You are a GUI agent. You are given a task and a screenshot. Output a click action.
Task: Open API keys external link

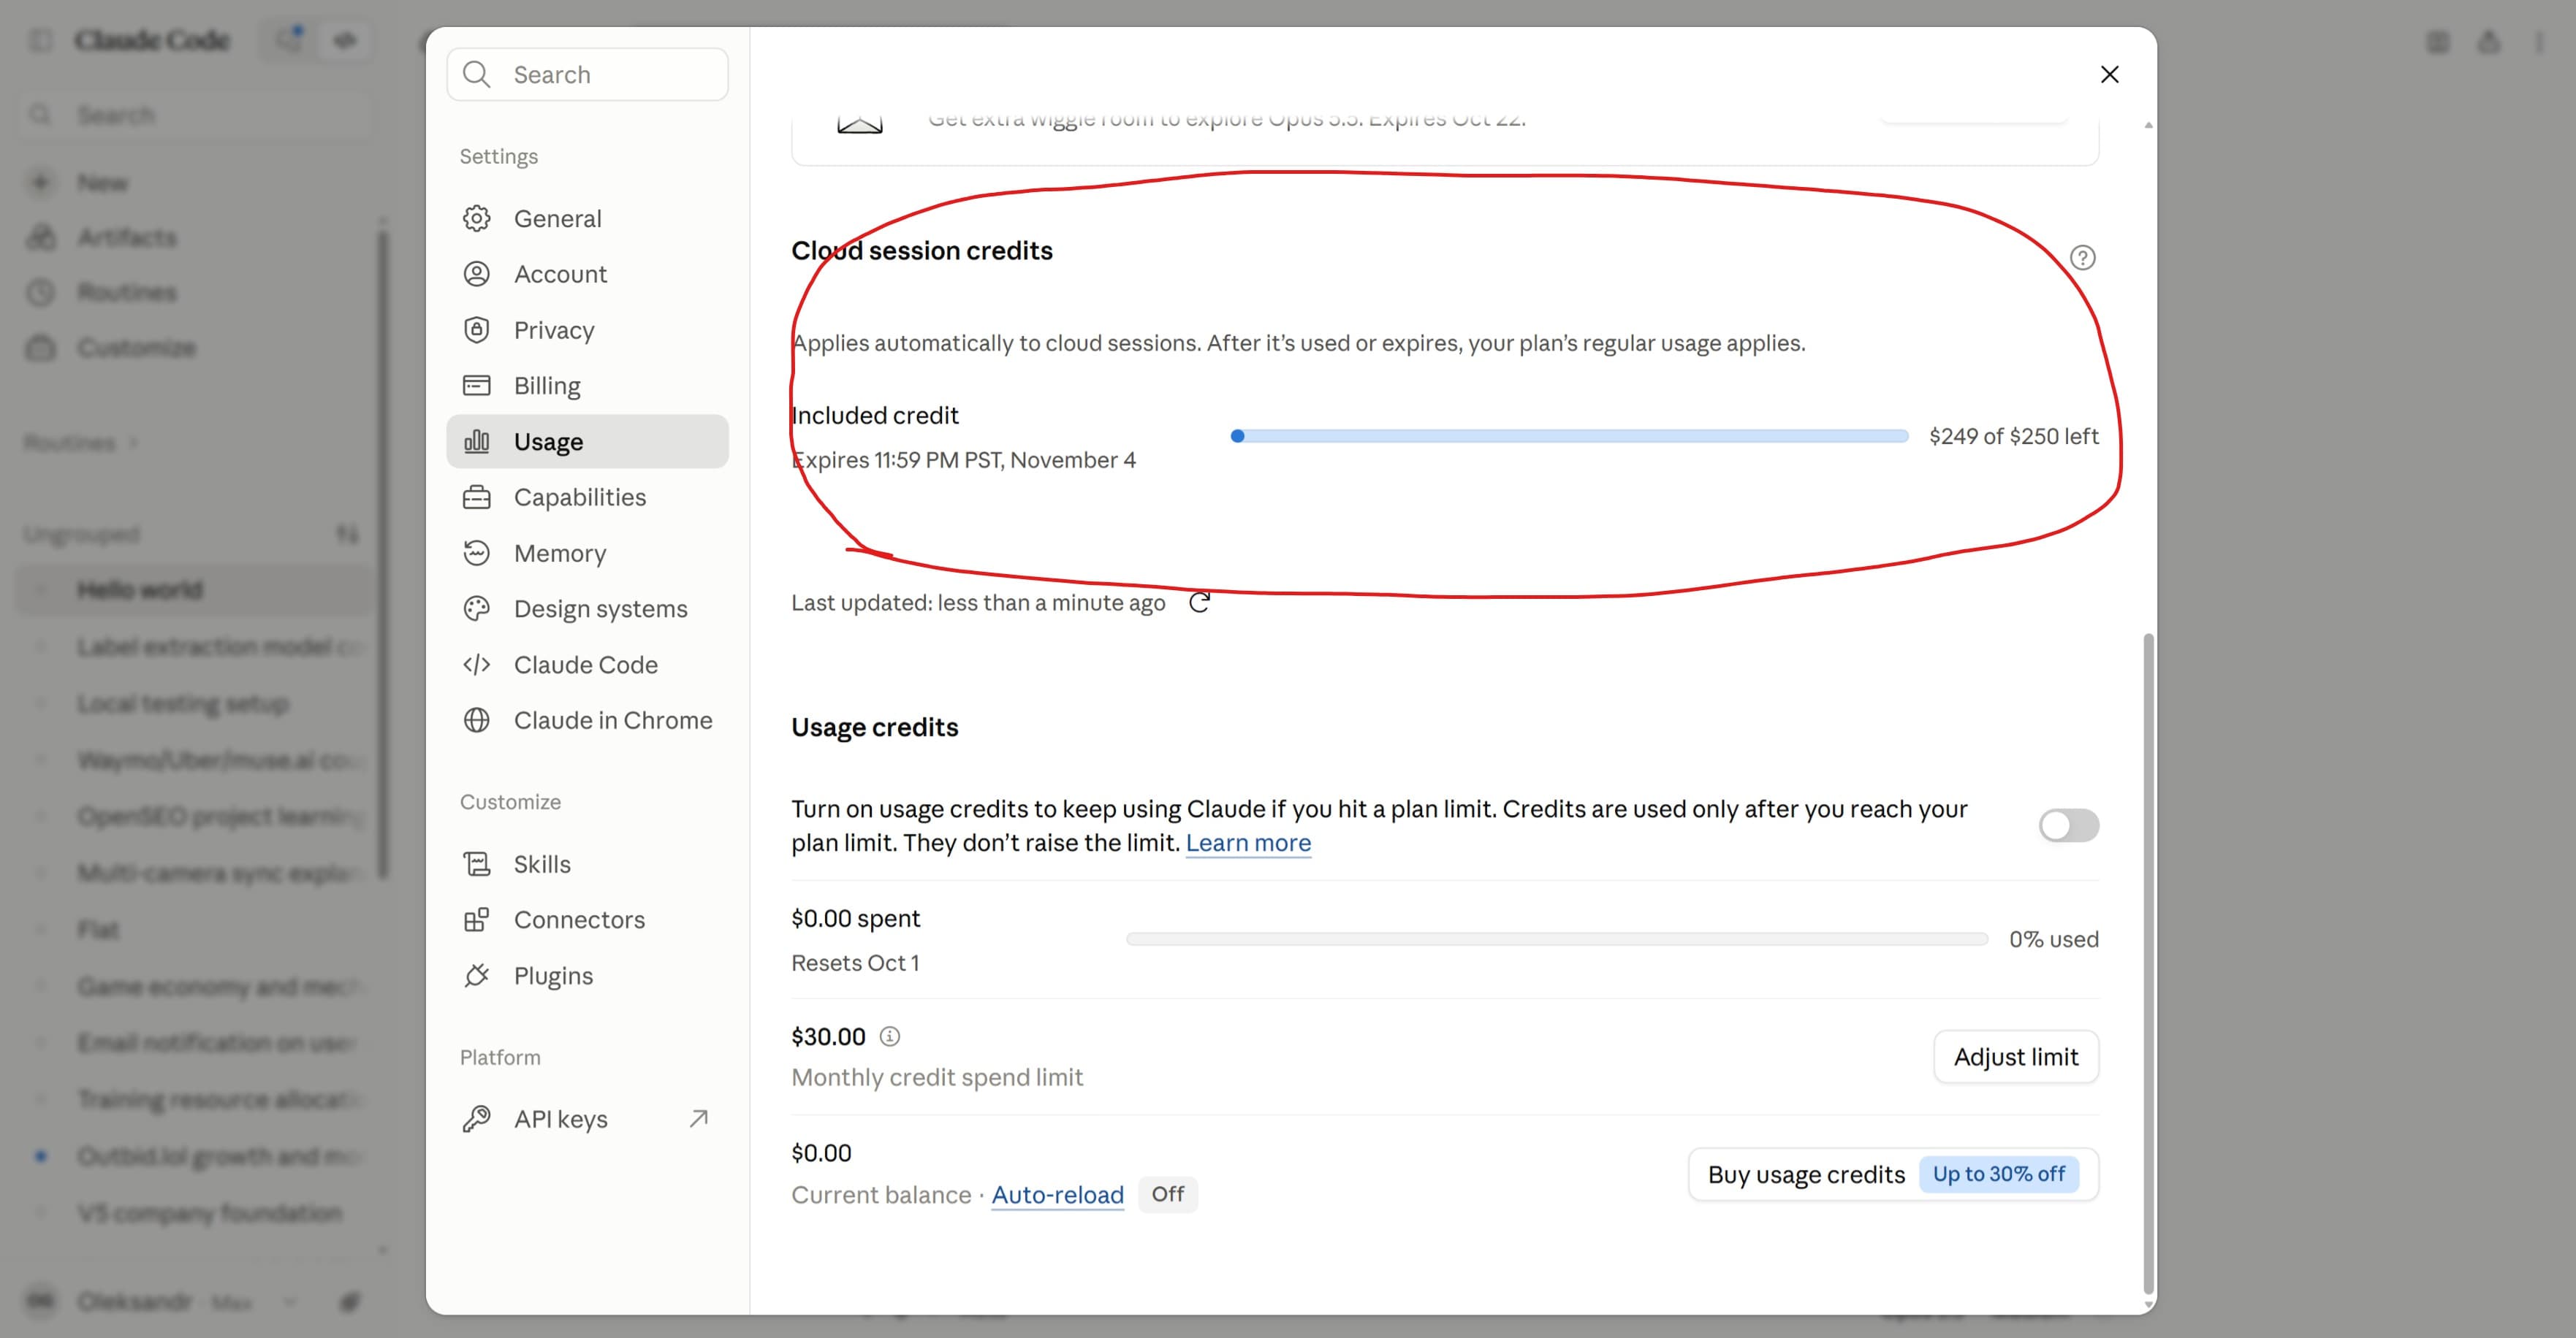pos(587,1119)
